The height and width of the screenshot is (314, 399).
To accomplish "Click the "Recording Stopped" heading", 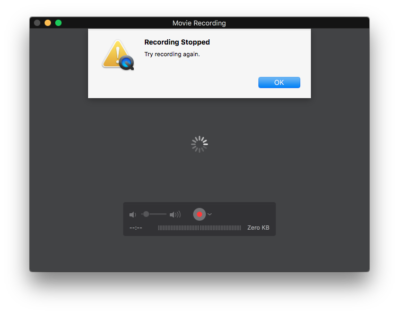I will pyautogui.click(x=177, y=42).
